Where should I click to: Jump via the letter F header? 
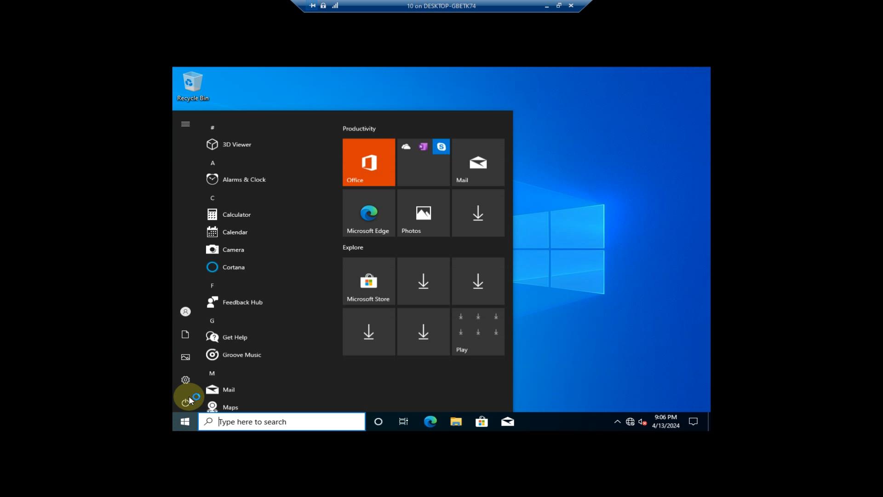212,286
